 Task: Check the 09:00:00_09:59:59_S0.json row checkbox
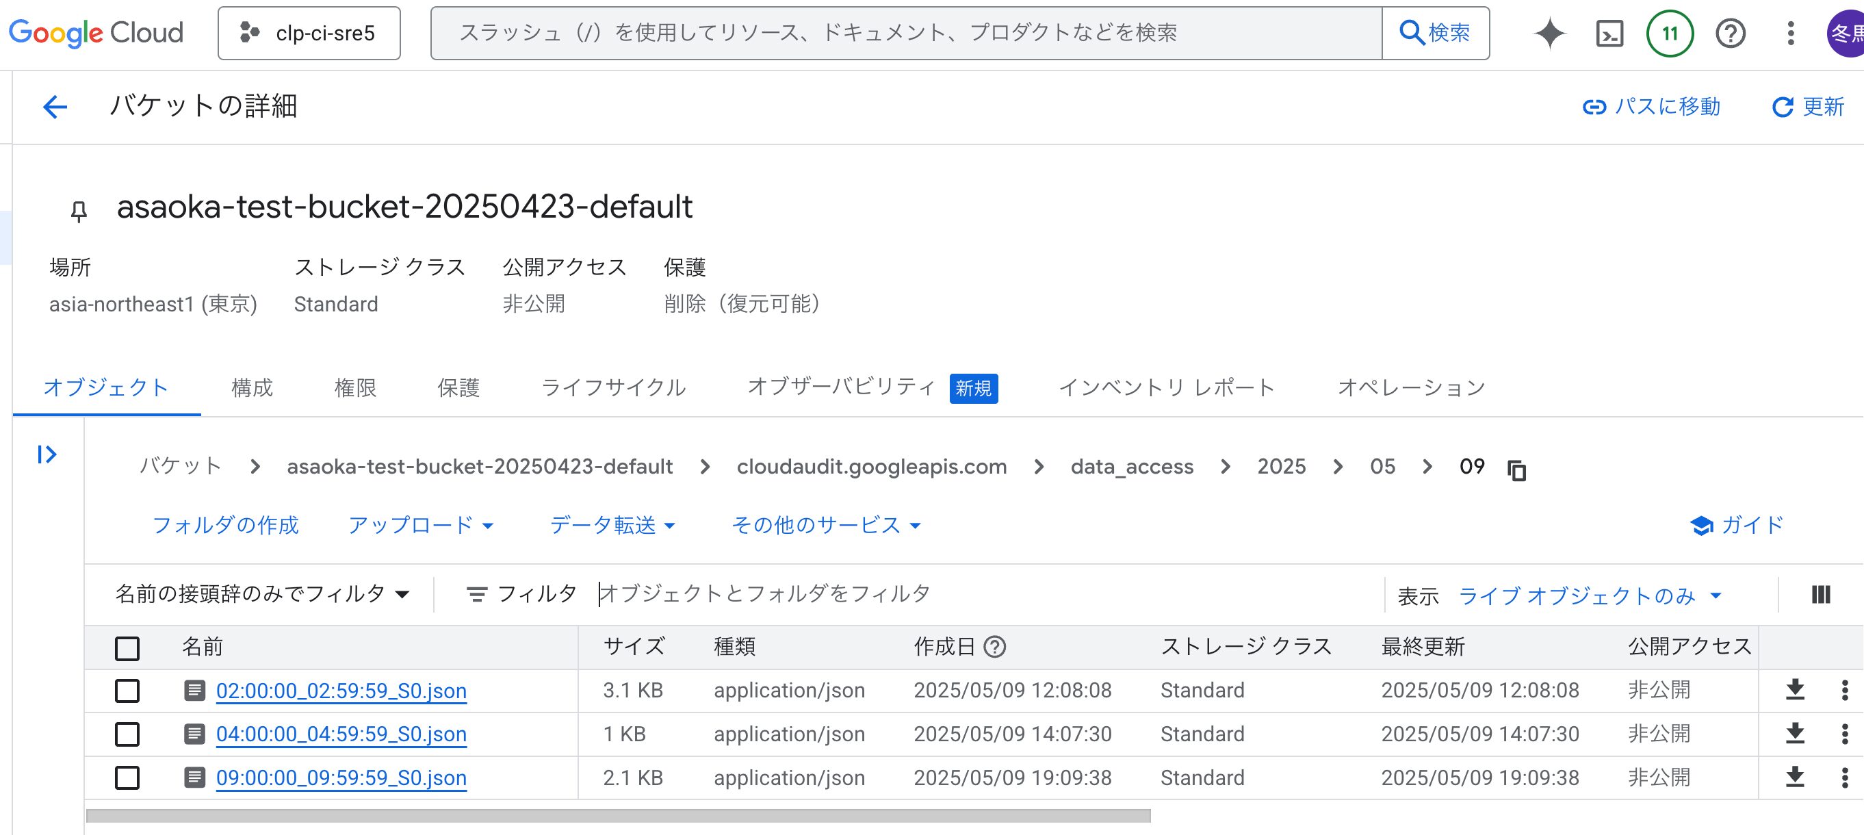tap(127, 778)
